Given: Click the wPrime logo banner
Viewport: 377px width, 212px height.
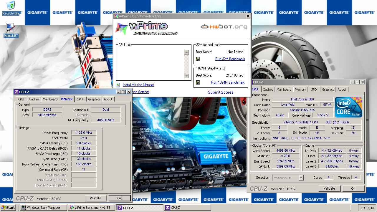Looking at the screenshot, I should [x=146, y=28].
